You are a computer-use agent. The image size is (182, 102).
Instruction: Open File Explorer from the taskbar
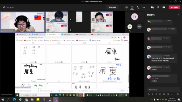(x=32, y=100)
